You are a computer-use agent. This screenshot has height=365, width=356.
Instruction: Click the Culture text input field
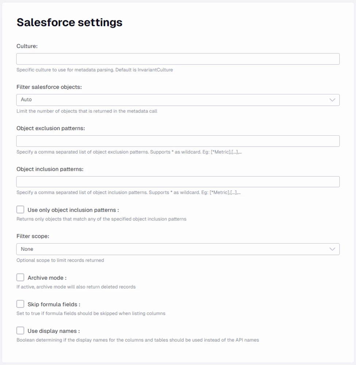tap(178, 59)
